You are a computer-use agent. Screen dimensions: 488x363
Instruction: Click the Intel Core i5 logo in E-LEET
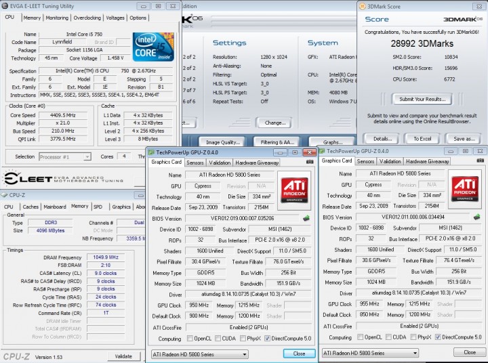(153, 46)
